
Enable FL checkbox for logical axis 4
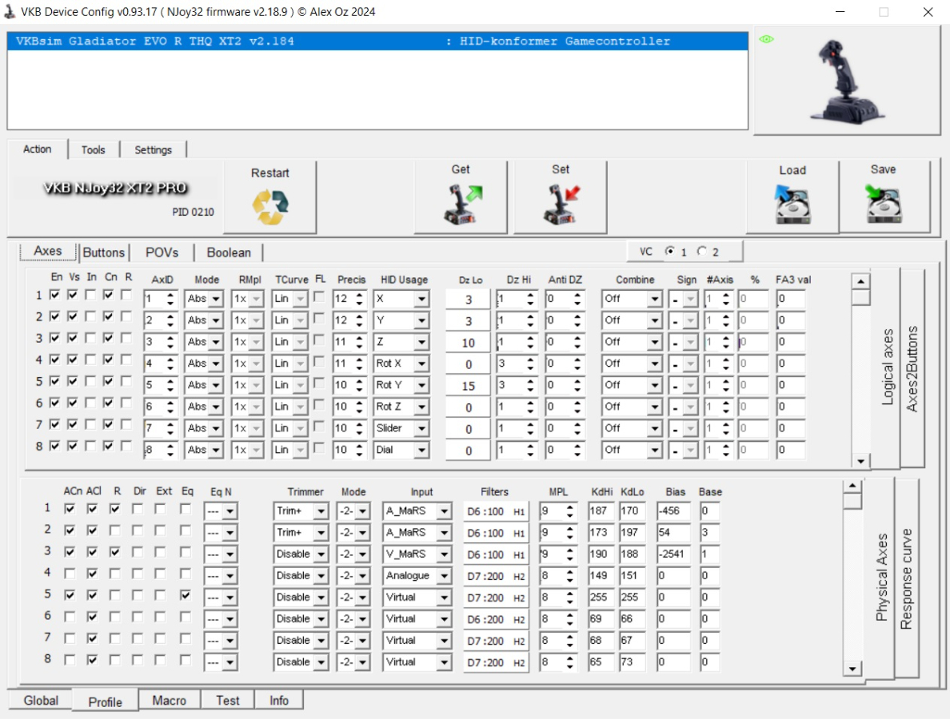[x=319, y=362]
